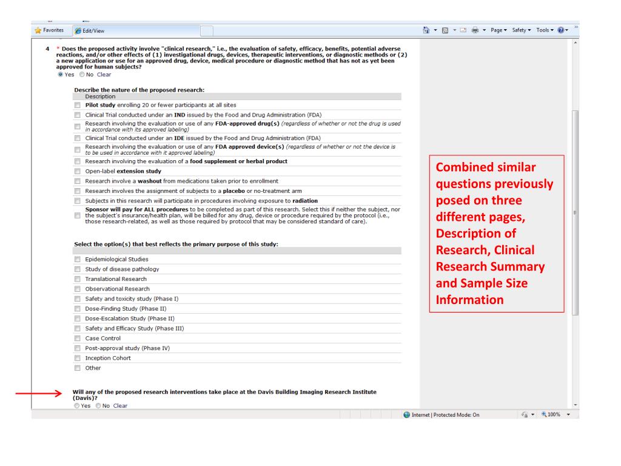Click the security lock icon
Viewport: 621px width, 466px height.
click(x=525, y=415)
